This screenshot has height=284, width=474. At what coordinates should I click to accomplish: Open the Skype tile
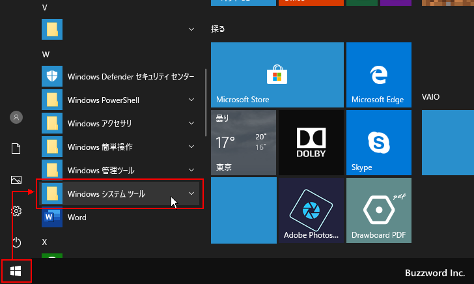point(379,143)
